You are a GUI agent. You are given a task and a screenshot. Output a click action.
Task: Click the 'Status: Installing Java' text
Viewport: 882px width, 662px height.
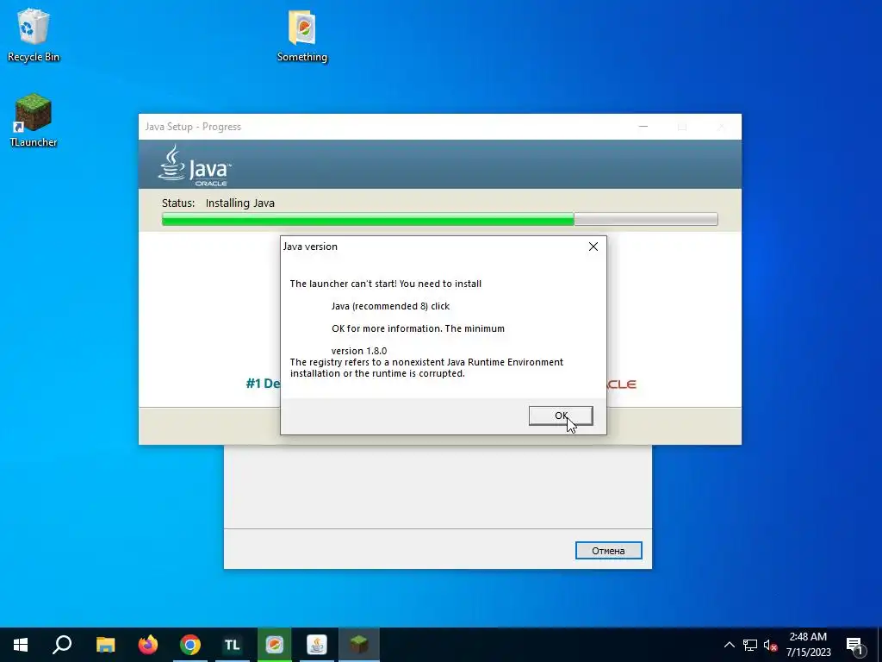(x=218, y=203)
